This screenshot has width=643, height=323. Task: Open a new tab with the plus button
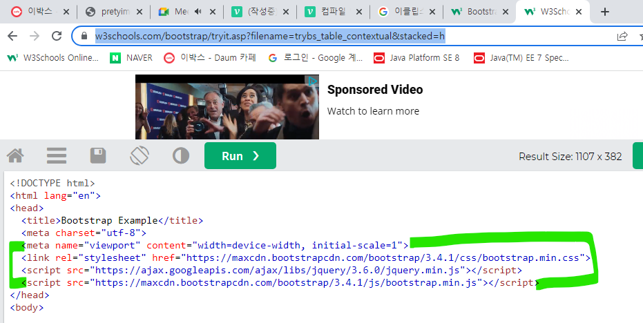605,12
